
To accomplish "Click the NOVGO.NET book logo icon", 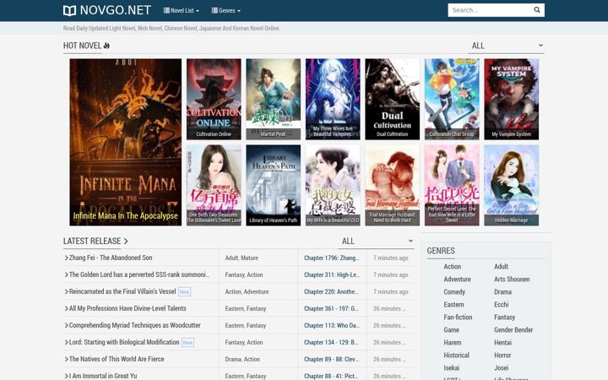I will coord(69,10).
